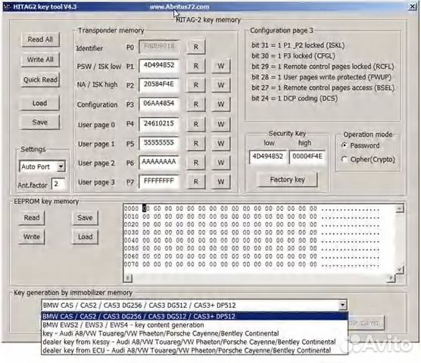Click the Quick Read button
Screen dimensions: 421x363
click(x=40, y=79)
